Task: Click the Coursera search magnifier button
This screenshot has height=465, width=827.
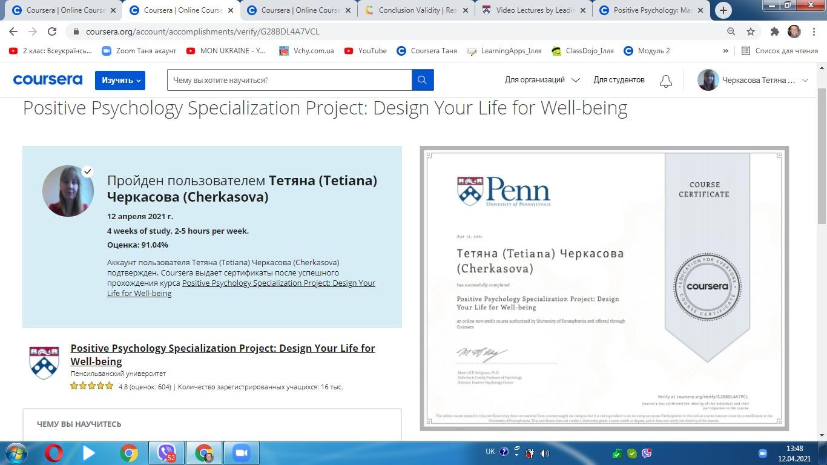Action: click(x=423, y=80)
